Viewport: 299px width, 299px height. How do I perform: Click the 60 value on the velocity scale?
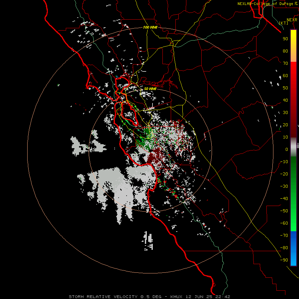[285, 75]
